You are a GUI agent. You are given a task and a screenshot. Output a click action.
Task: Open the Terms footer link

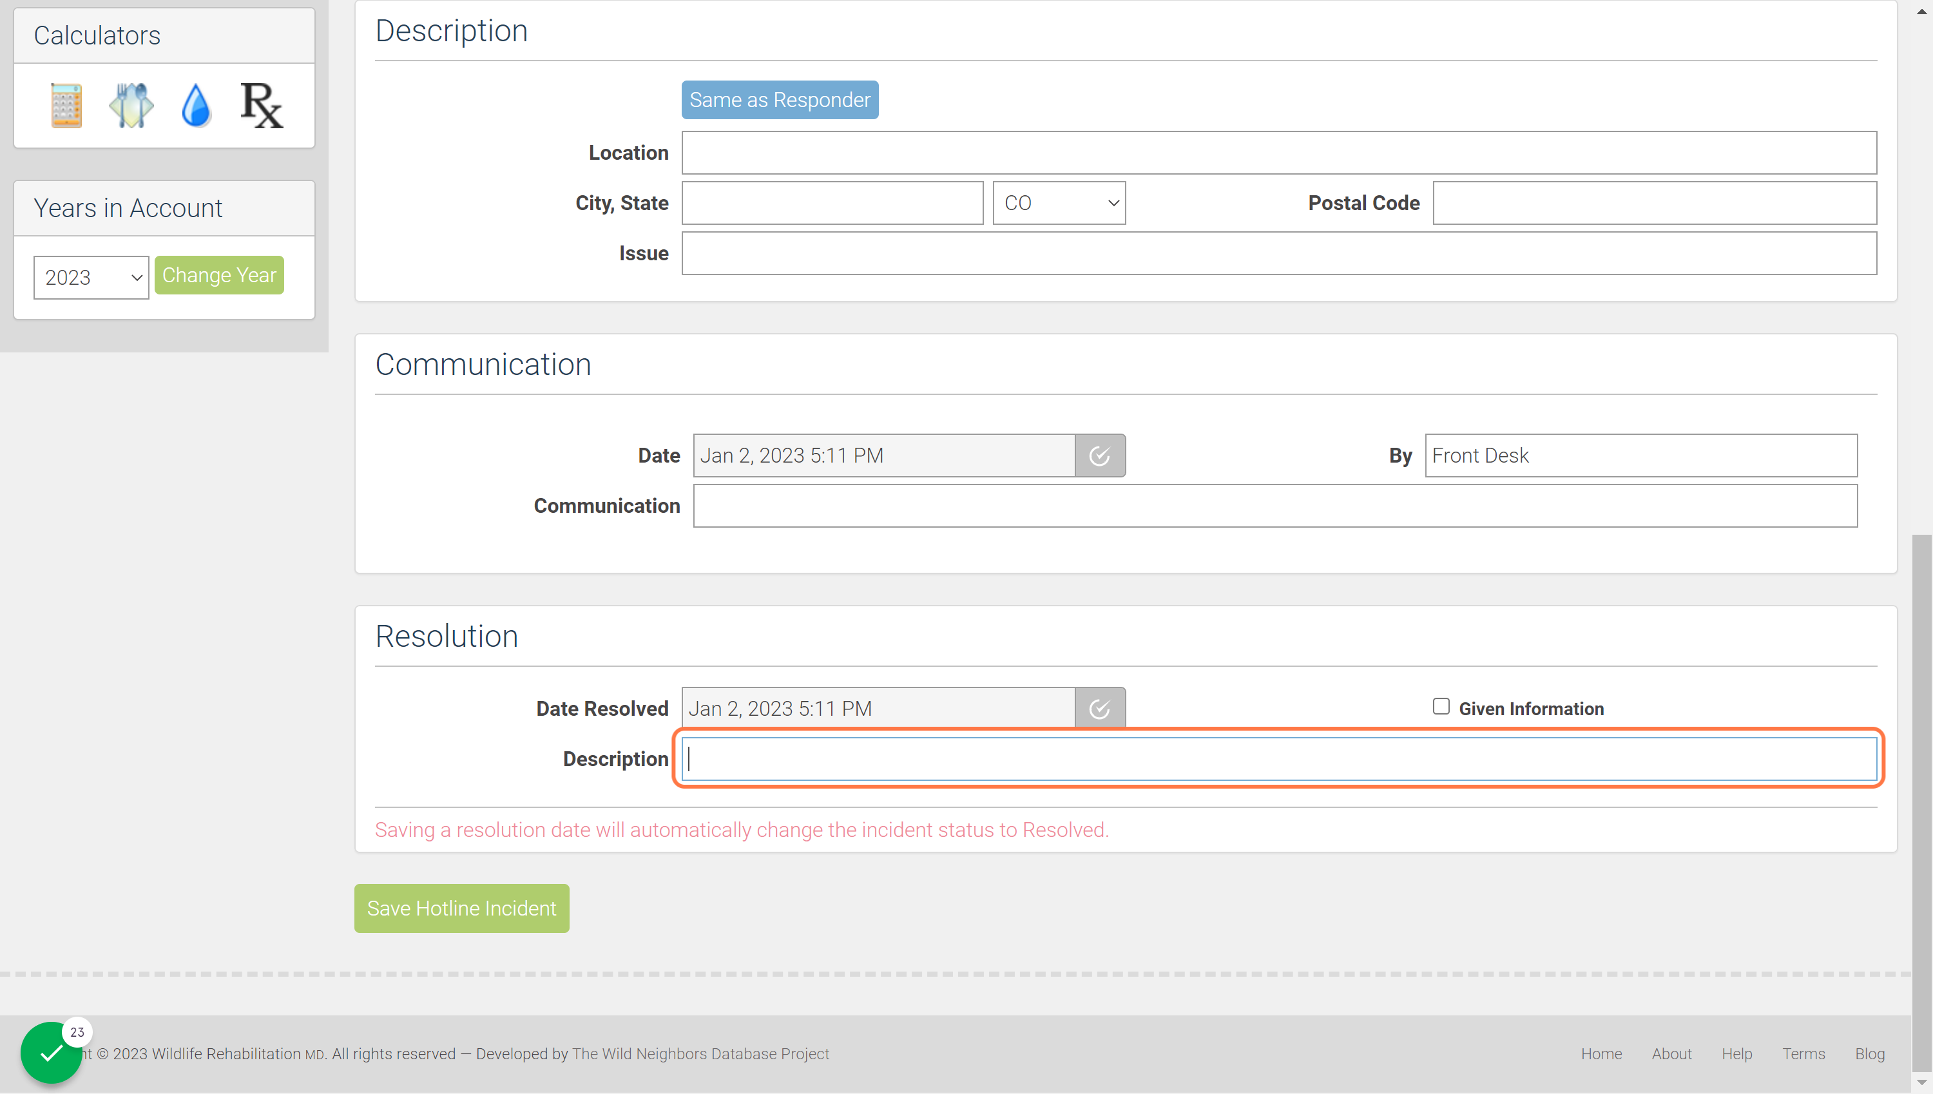tap(1803, 1053)
